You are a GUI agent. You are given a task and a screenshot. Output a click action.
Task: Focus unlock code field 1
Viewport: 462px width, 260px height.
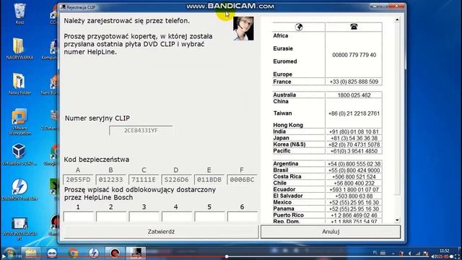click(x=79, y=217)
